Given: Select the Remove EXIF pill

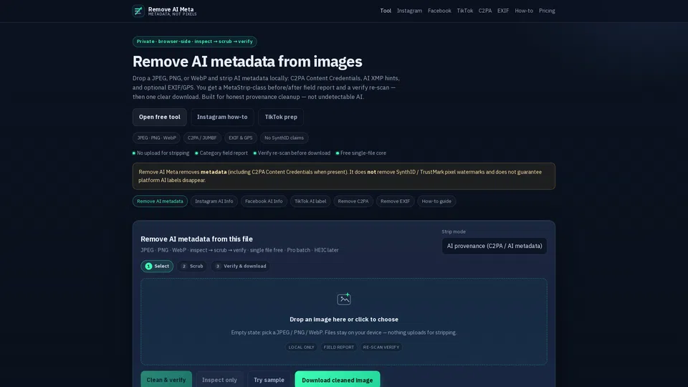Looking at the screenshot, I should point(395,201).
